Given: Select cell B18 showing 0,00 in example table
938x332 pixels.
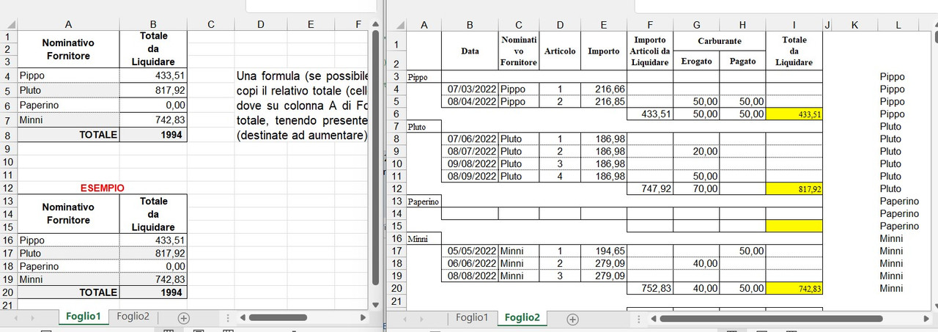Looking at the screenshot, I should click(153, 266).
